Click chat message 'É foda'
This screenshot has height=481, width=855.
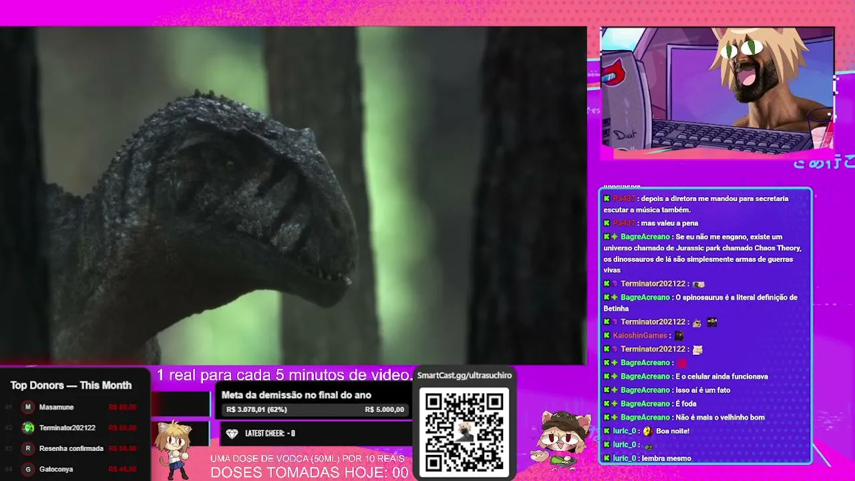(x=686, y=404)
